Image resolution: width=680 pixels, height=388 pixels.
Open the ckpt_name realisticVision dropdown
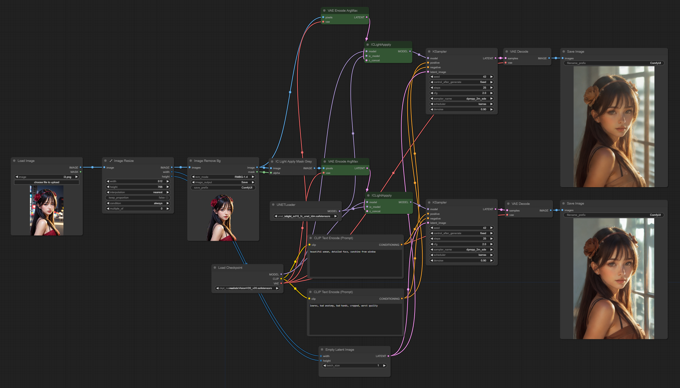(x=247, y=288)
